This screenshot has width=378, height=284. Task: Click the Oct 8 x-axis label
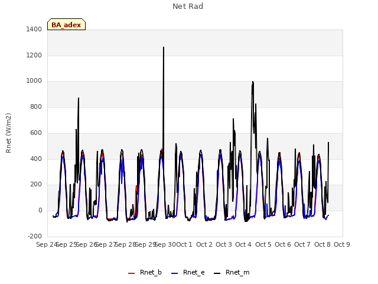pyautogui.click(x=322, y=244)
